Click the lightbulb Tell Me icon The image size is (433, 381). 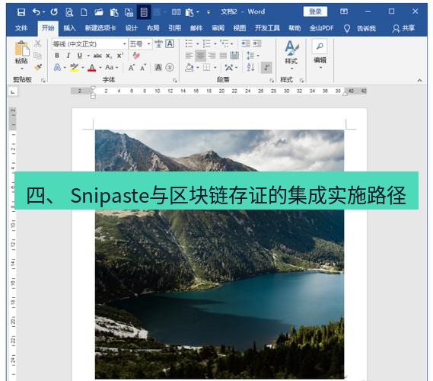click(x=347, y=28)
